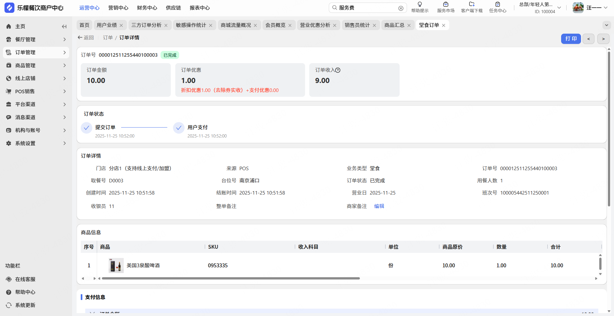This screenshot has height=316, width=614.
Task: Click the user avatar picture
Action: [578, 8]
